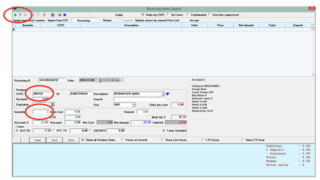Click the green plus add item icon
The height and width of the screenshot is (180, 320).
tap(15, 15)
